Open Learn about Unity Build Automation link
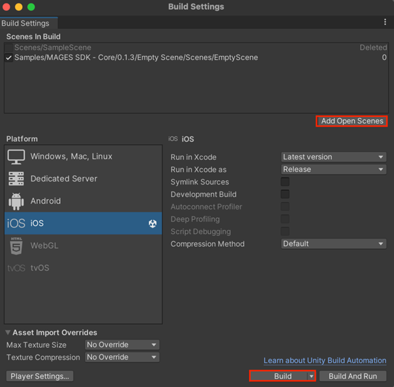This screenshot has height=387, width=394. pos(325,361)
